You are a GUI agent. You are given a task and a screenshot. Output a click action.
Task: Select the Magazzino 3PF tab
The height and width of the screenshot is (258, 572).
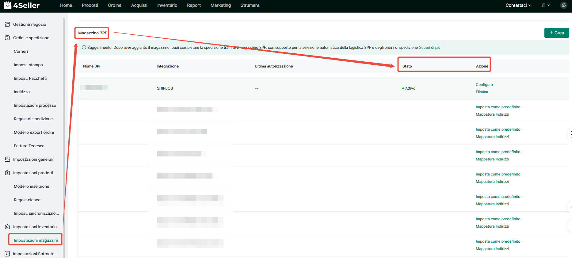point(92,33)
